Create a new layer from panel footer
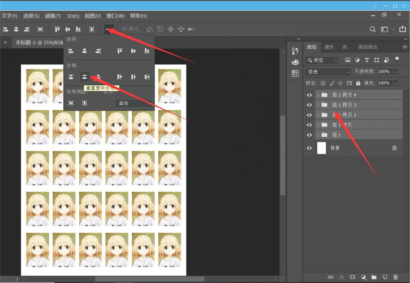 (x=385, y=277)
